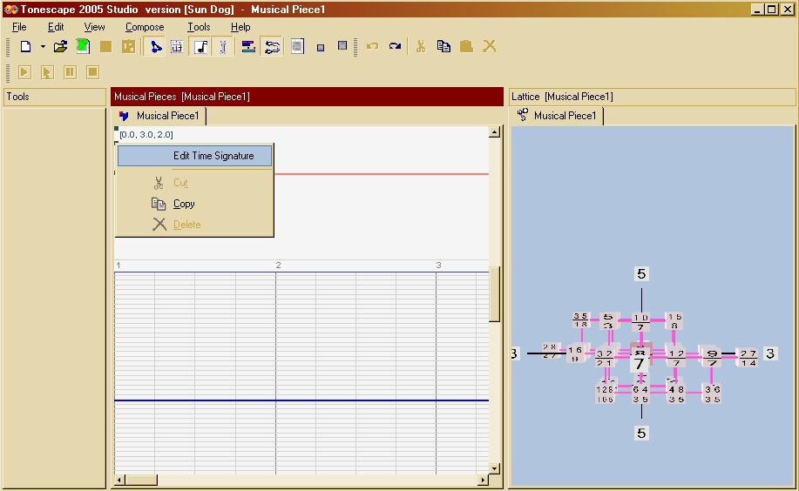Click the Musical Pieces panel title bar
Image resolution: width=799 pixels, height=491 pixels.
308,97
